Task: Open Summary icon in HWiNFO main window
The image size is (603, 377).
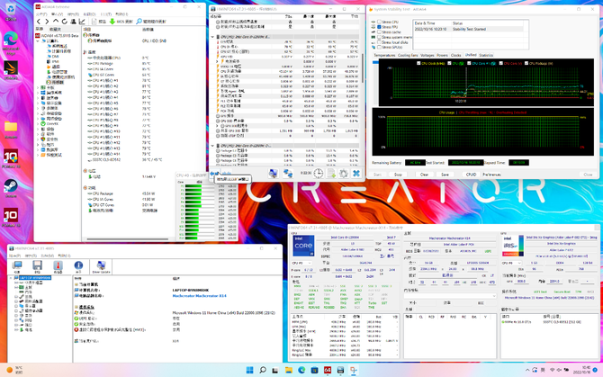Action: 16,265
